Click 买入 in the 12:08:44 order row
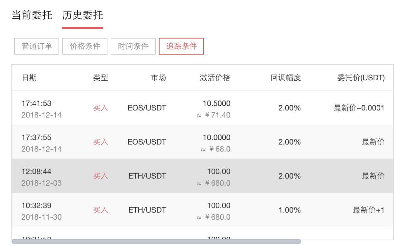This screenshot has width=395, height=246. [100, 176]
